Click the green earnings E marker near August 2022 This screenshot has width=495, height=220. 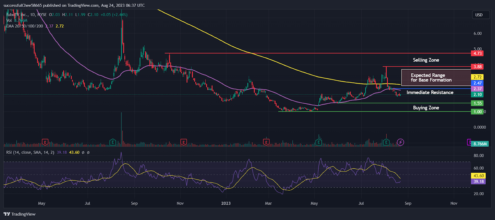(x=113, y=142)
